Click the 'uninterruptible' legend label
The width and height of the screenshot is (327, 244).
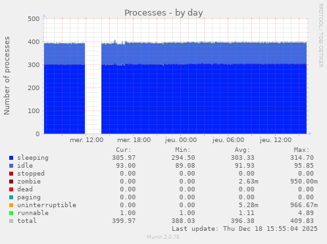tap(47, 205)
